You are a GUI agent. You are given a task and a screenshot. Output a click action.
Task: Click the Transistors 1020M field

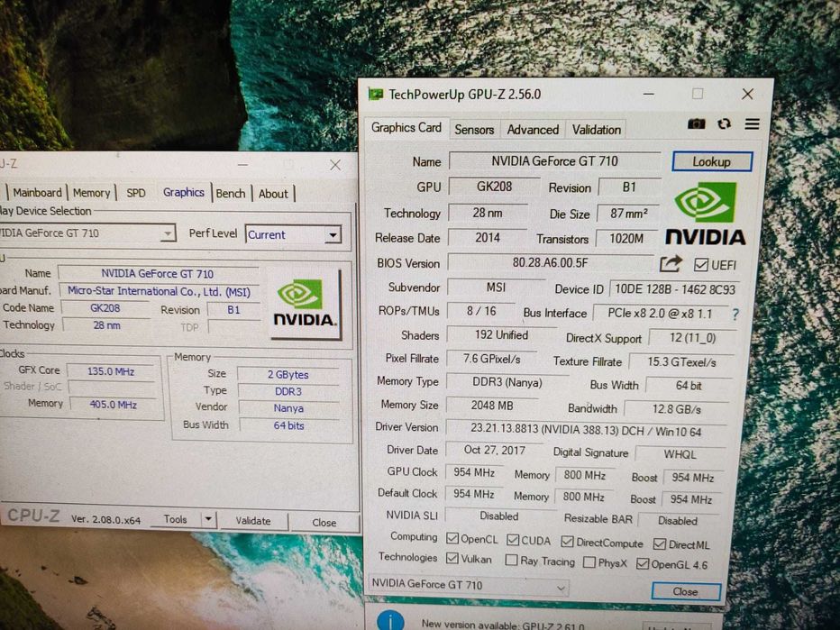click(626, 239)
